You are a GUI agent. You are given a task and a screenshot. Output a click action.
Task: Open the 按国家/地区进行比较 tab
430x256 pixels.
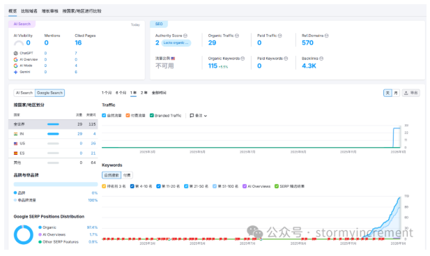[82, 11]
